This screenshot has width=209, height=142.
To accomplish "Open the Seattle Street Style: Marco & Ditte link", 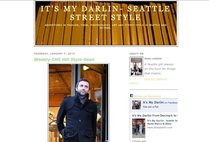I will pos(162,122).
